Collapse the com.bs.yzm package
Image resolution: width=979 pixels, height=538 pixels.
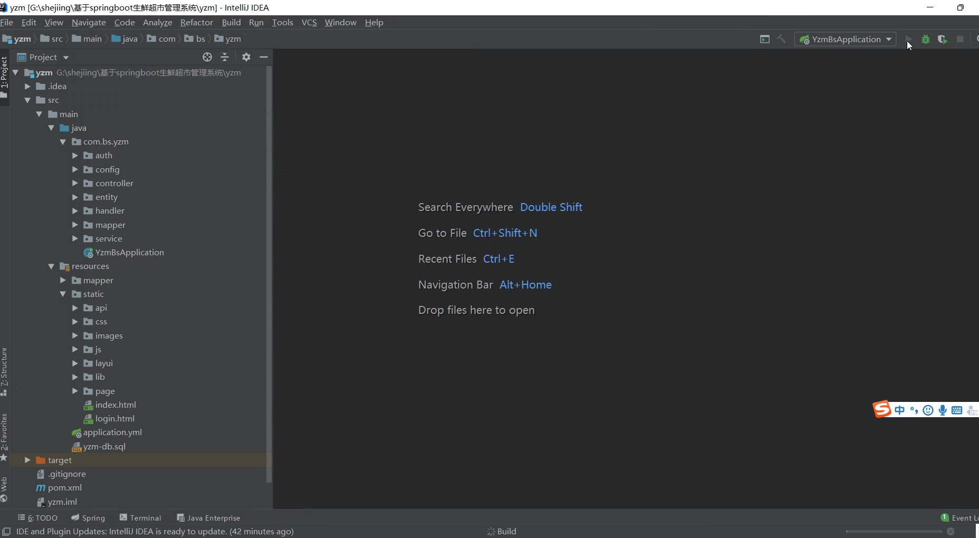(x=63, y=141)
